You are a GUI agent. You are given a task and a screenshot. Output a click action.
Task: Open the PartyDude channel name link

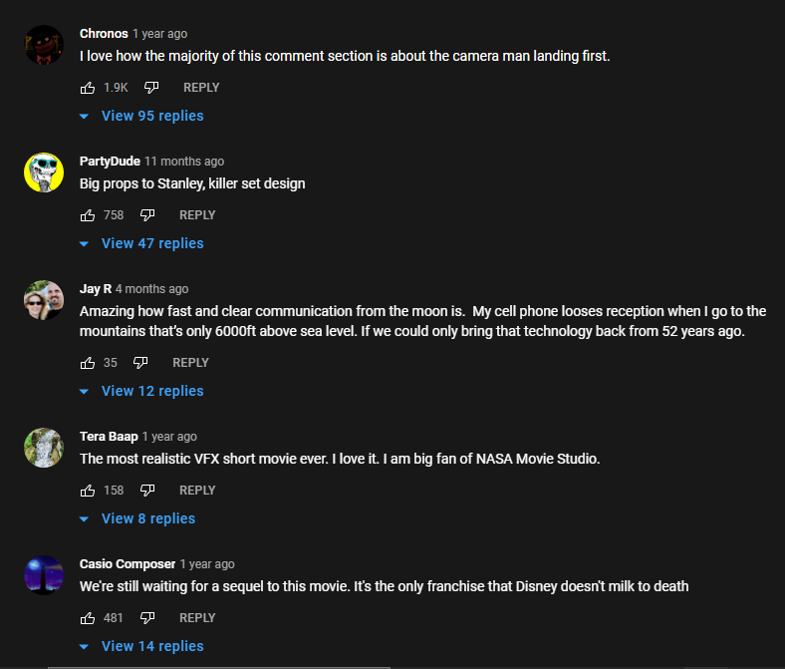[x=110, y=162]
